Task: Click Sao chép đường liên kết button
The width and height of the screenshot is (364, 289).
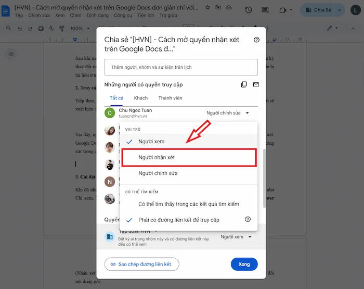Action: click(141, 264)
